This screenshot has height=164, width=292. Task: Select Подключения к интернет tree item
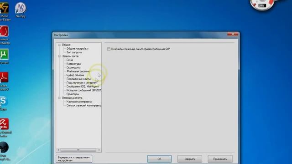(x=81, y=82)
